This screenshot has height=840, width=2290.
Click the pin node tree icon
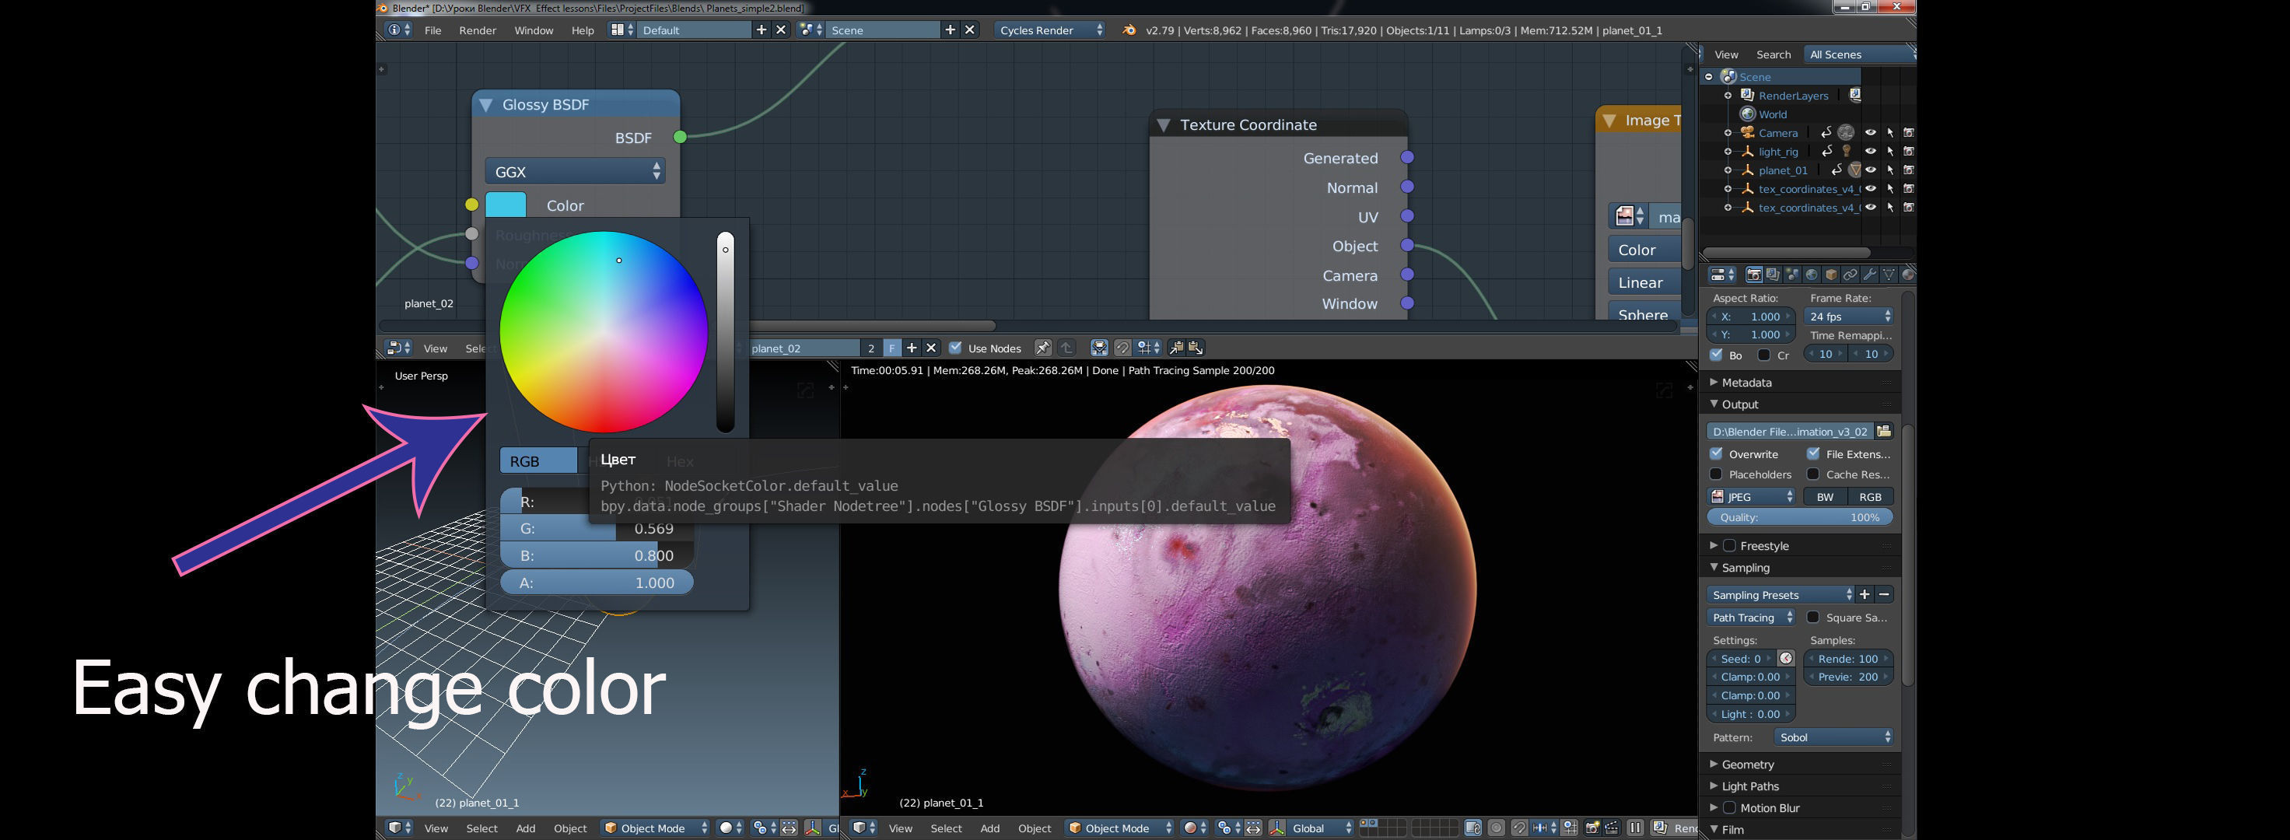(1043, 348)
